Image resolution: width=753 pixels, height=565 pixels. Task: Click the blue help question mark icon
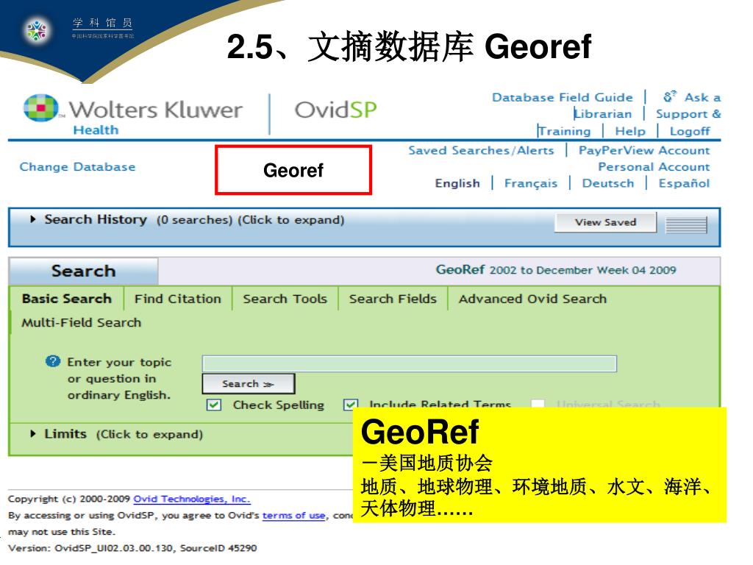coord(53,361)
